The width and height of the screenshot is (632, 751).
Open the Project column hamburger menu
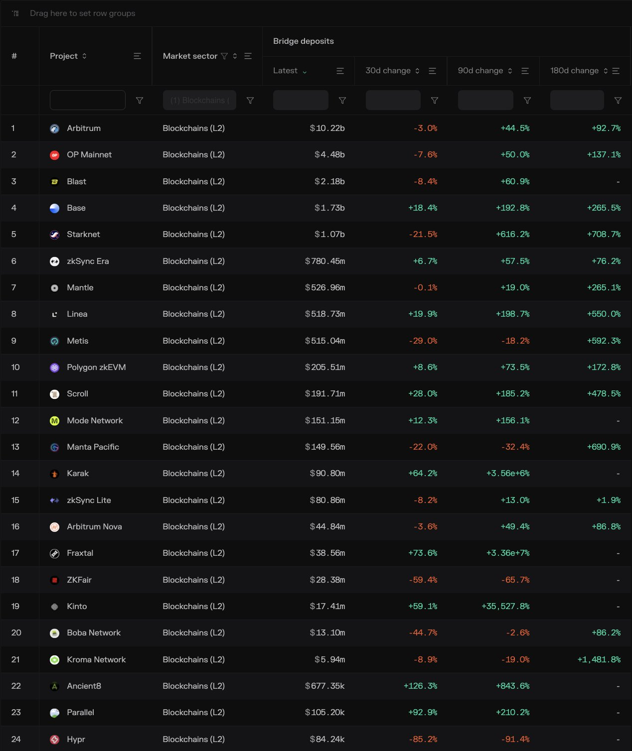[x=137, y=56]
